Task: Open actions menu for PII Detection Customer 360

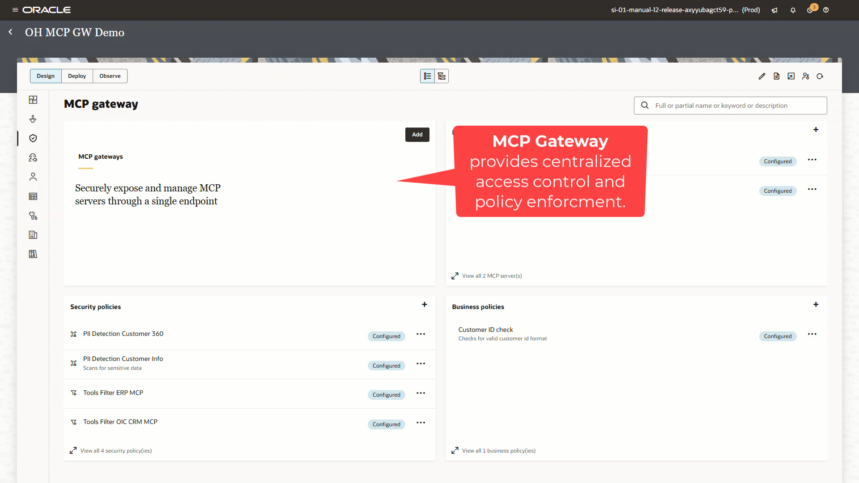Action: click(x=421, y=334)
